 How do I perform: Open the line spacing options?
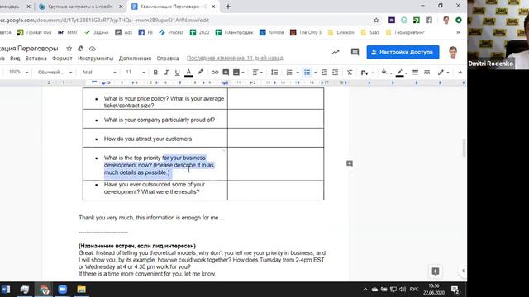[274, 73]
